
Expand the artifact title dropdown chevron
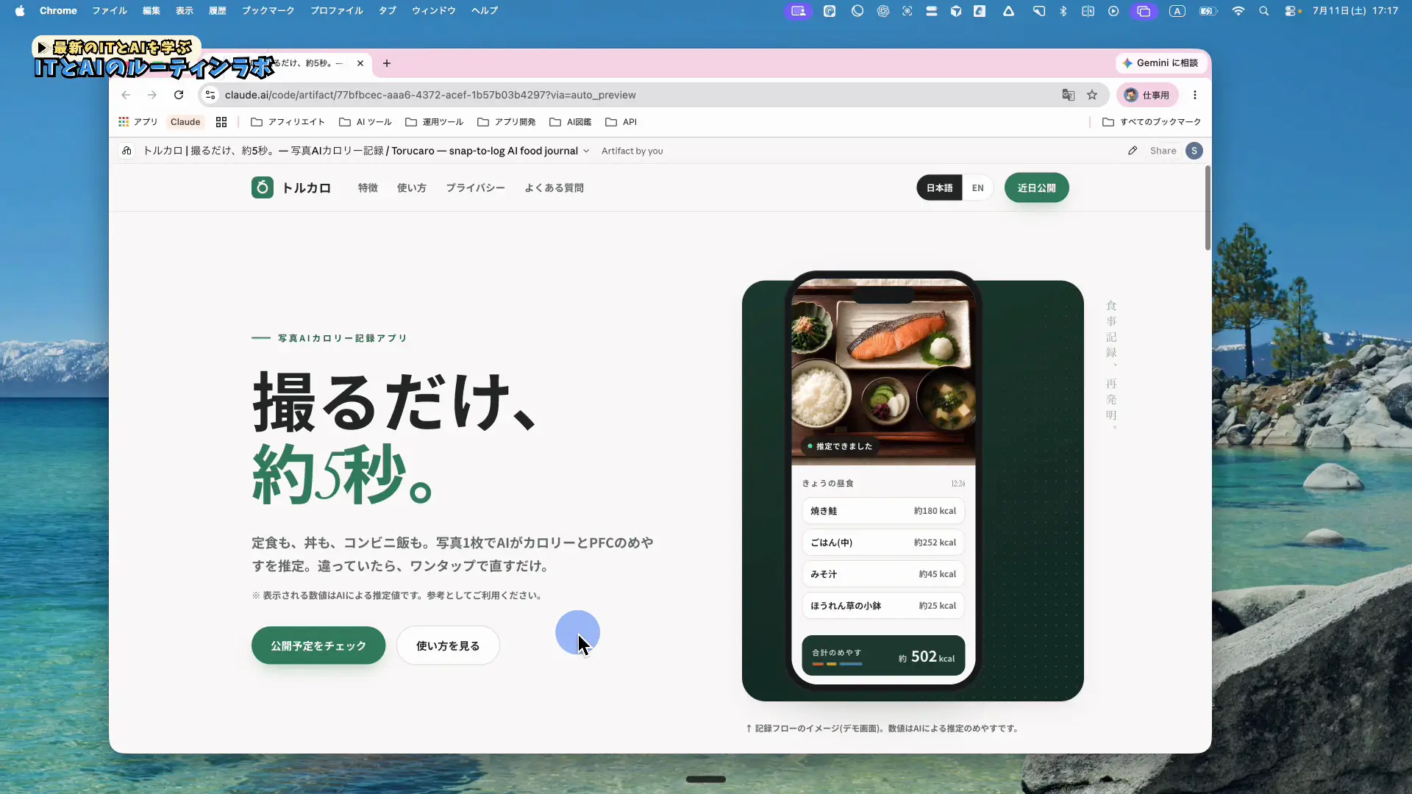(586, 151)
